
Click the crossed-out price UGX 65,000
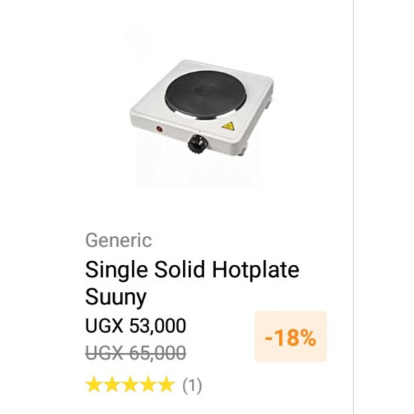point(135,353)
